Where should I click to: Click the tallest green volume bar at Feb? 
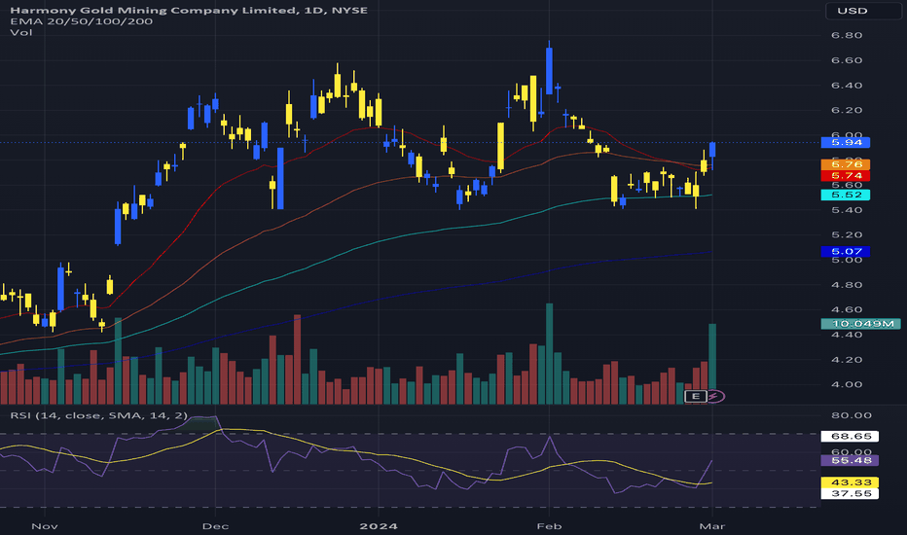tap(550, 353)
